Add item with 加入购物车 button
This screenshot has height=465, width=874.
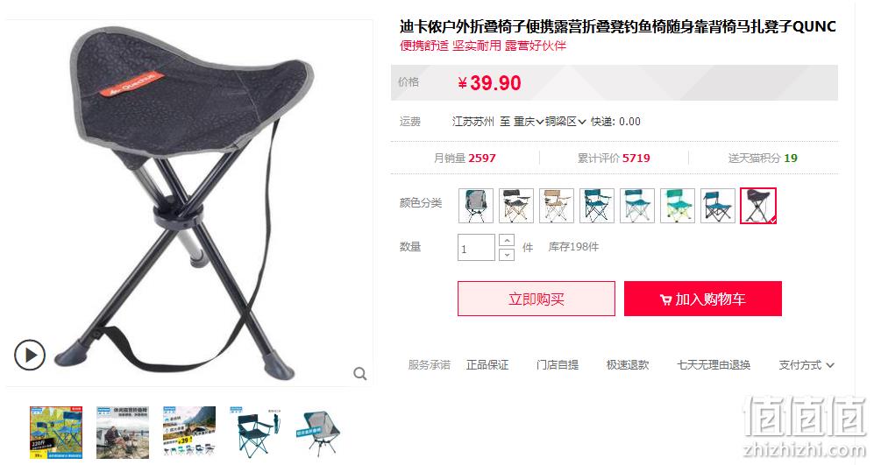click(x=703, y=299)
